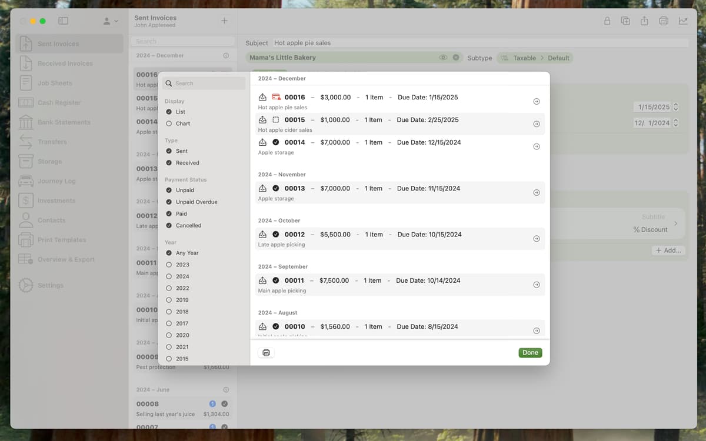This screenshot has height=441, width=706.
Task: Disable the Cancelled payment status filter
Action: pyautogui.click(x=169, y=226)
